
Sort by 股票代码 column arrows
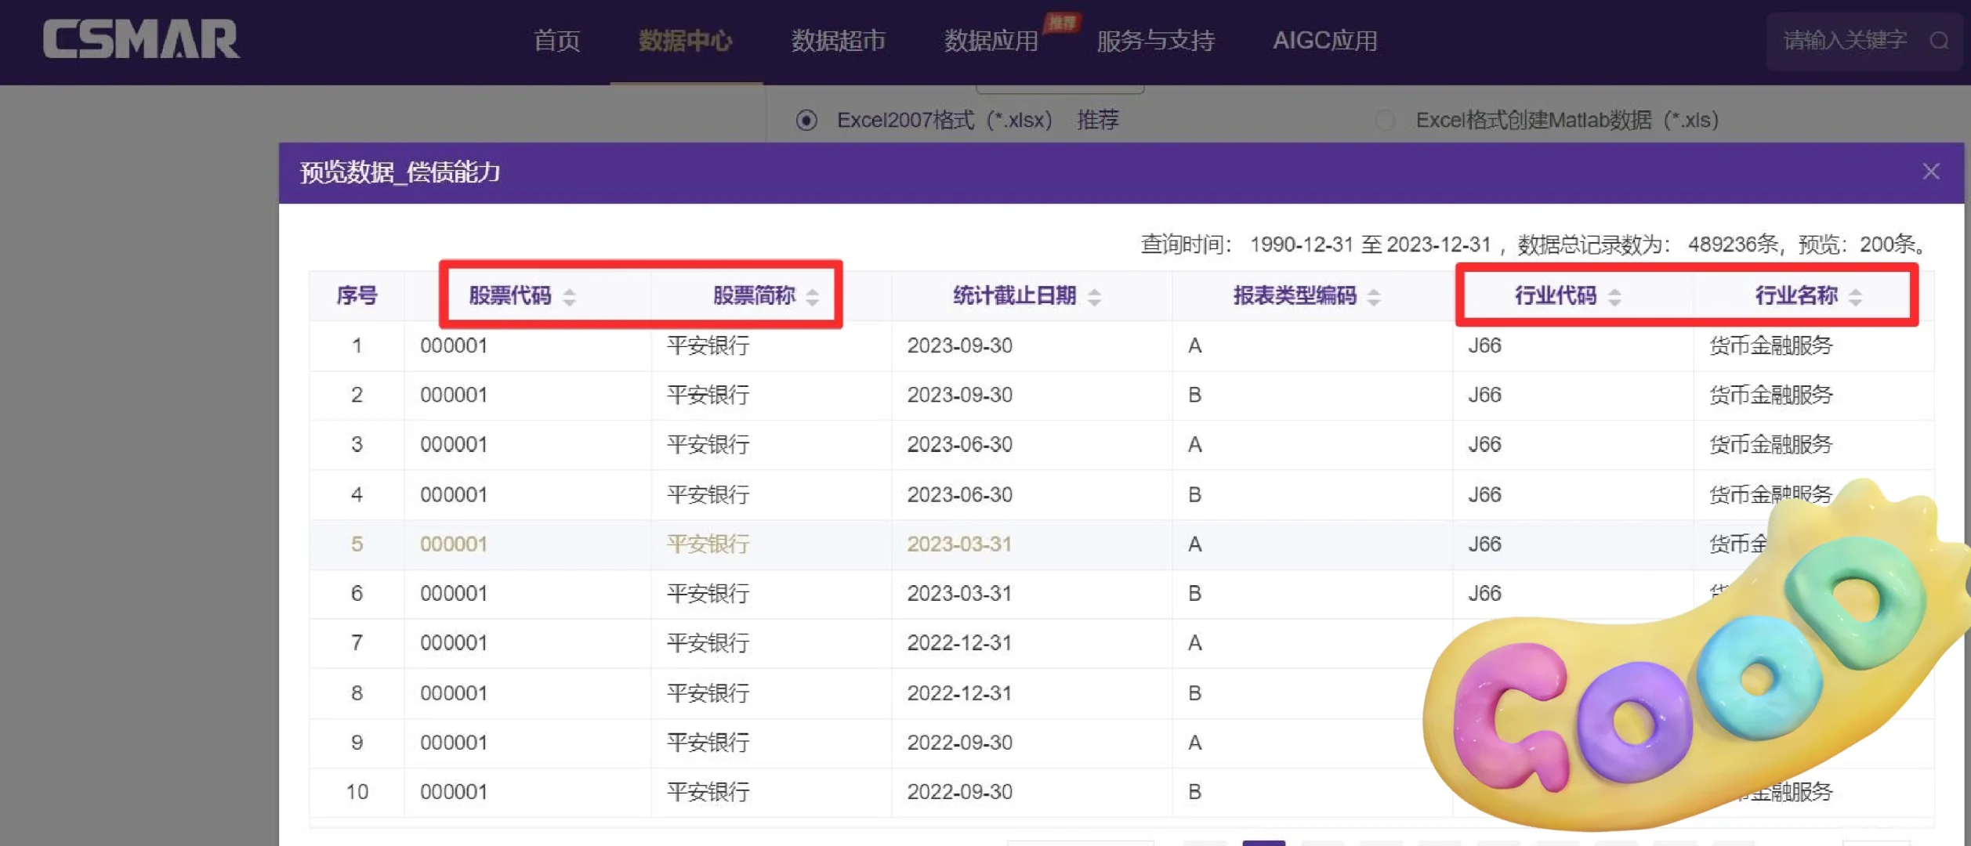click(x=570, y=297)
